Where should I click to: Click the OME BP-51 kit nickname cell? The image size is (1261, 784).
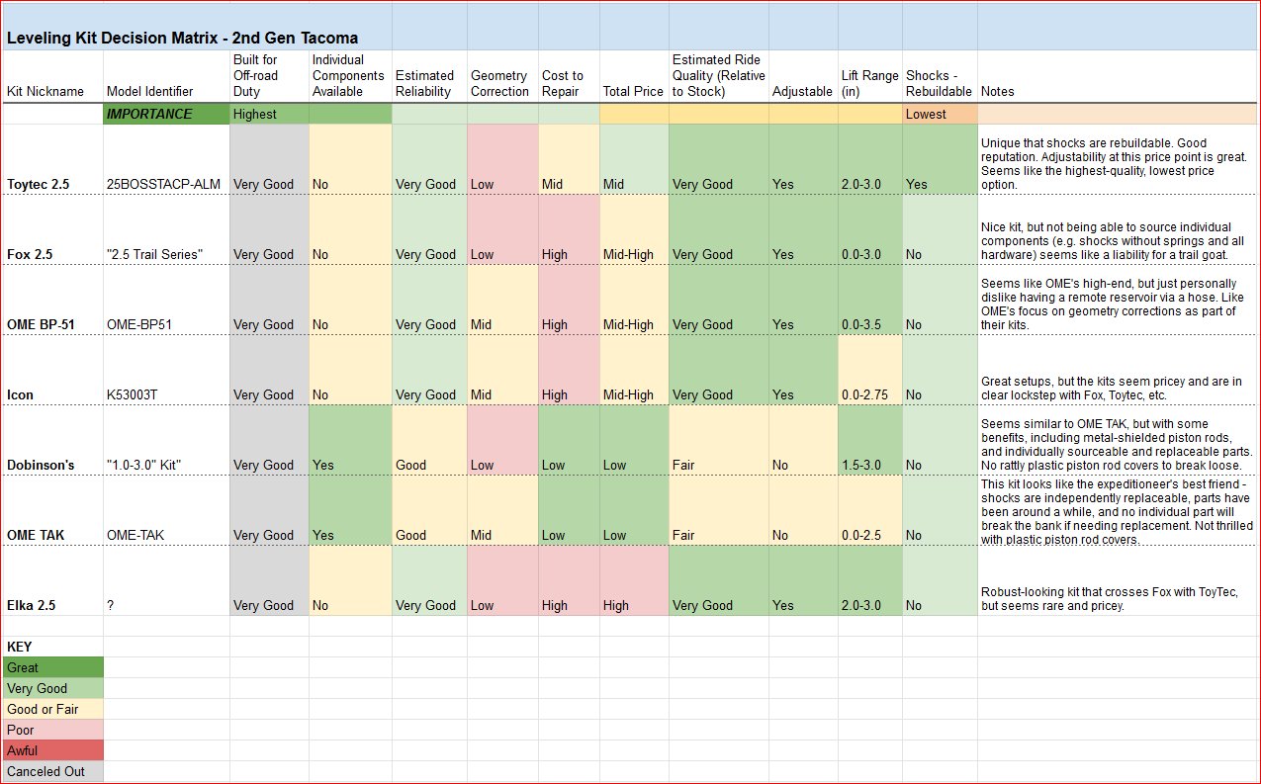coord(53,300)
